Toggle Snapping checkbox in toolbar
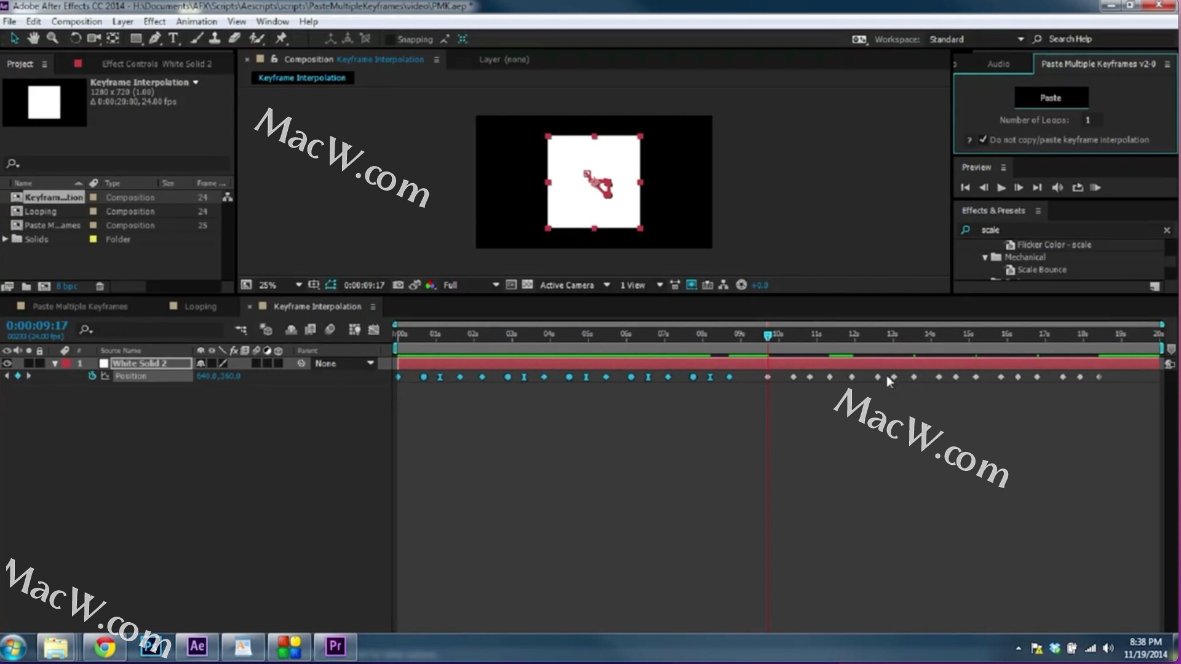1181x664 pixels. click(x=389, y=39)
